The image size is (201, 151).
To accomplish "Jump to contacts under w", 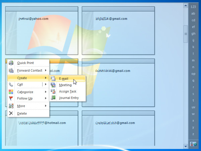I will 193,114.
